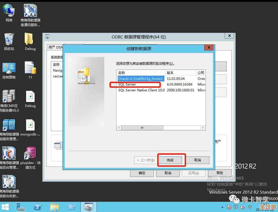Viewport: 278px width, 212px height.
Task: Click the 帮助 button
Action: tap(220, 173)
